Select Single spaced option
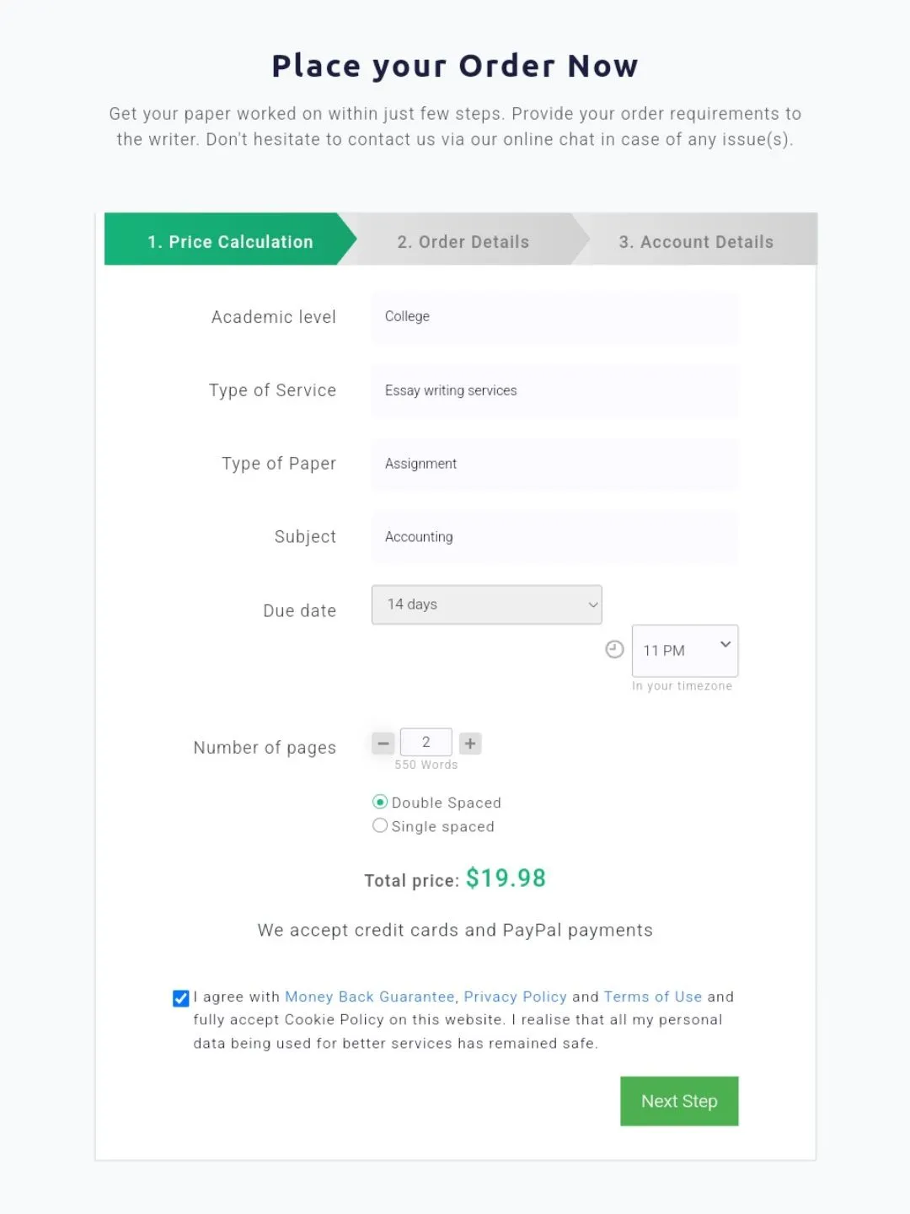 point(381,825)
